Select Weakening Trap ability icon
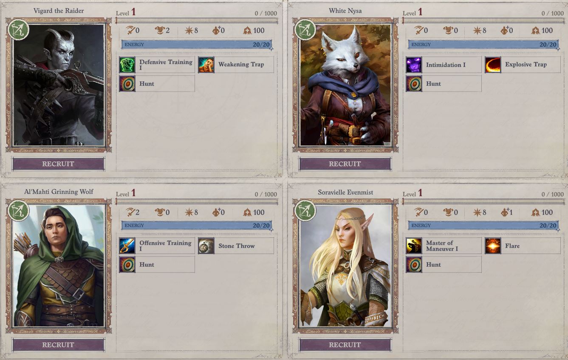568x360 pixels. point(206,65)
